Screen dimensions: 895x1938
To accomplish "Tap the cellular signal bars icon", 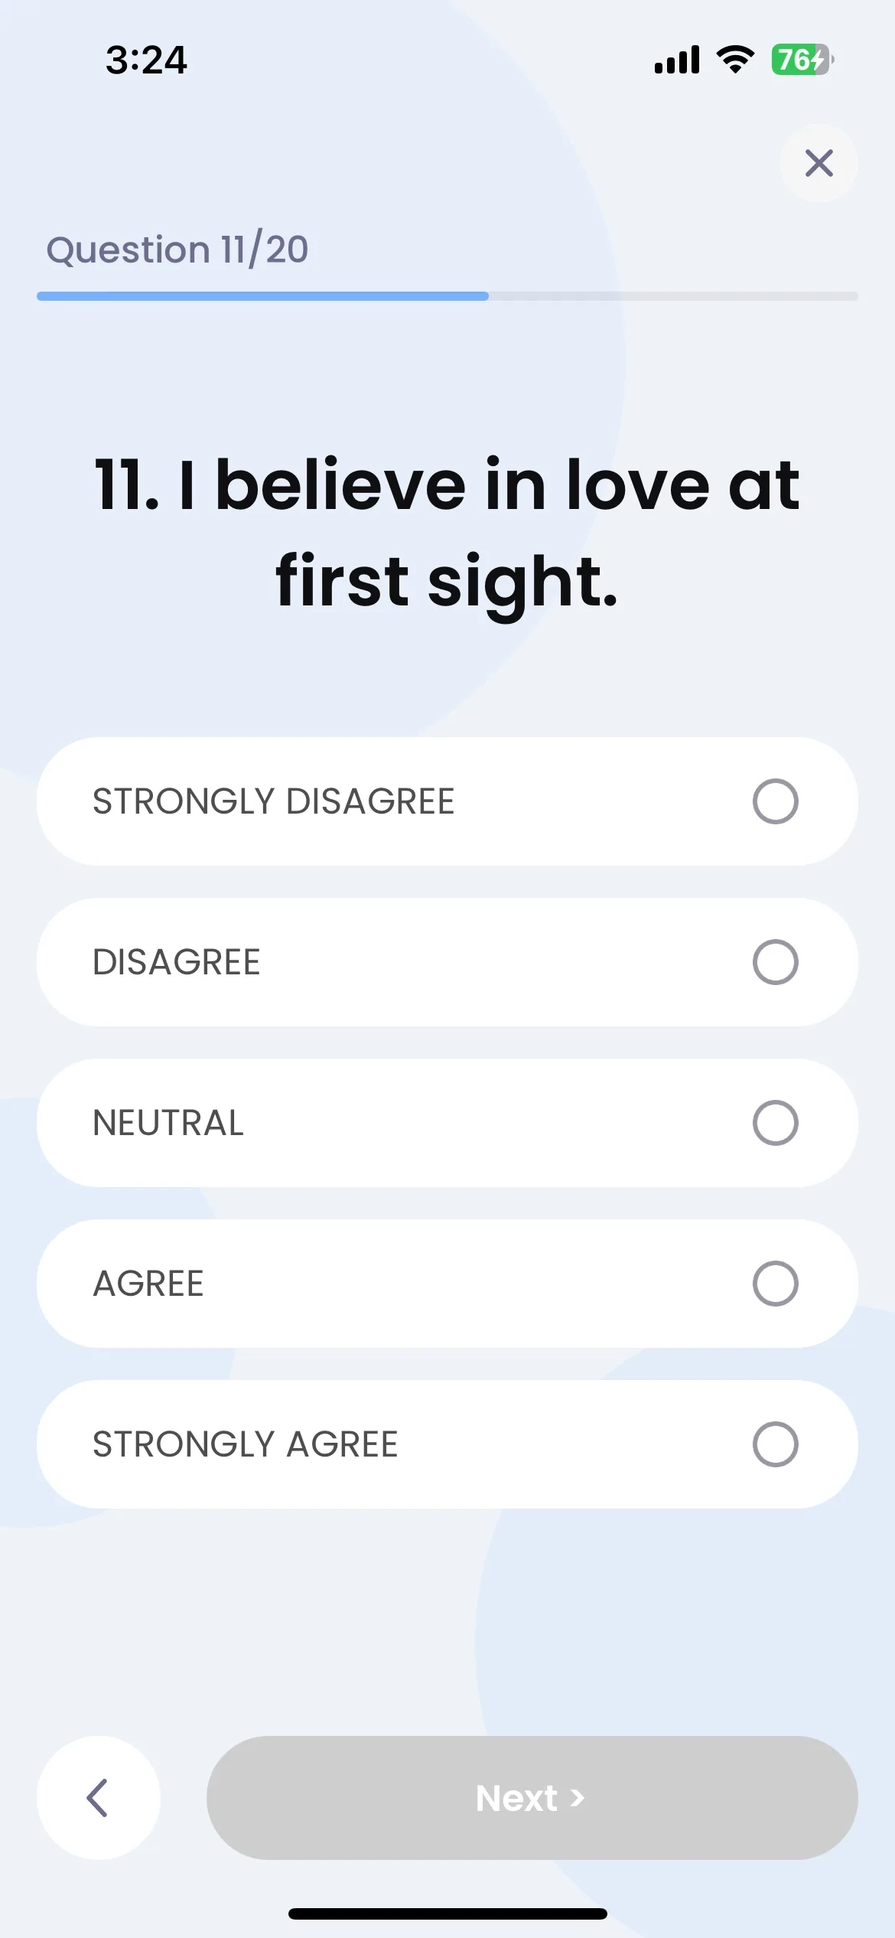I will pyautogui.click(x=677, y=60).
